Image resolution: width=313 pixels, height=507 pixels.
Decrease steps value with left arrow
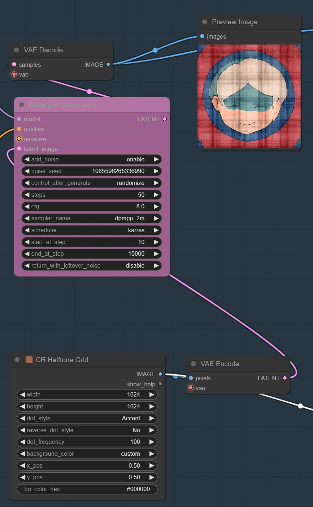[x=27, y=195]
